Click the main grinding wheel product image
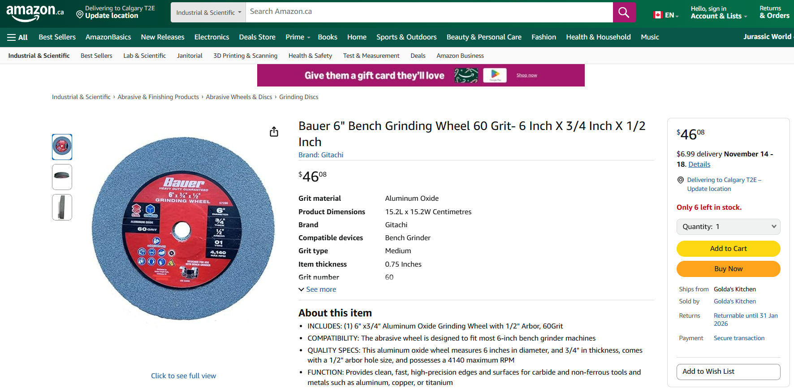This screenshot has width=794, height=389. pyautogui.click(x=183, y=229)
